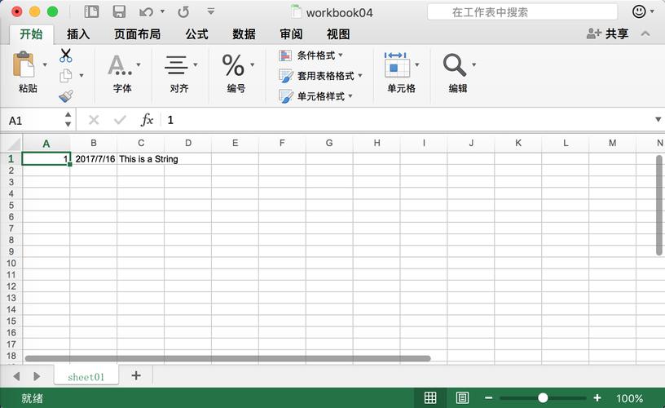The image size is (665, 408).
Task: Expand the Copy options dropdown arrow
Action: pyautogui.click(x=81, y=76)
